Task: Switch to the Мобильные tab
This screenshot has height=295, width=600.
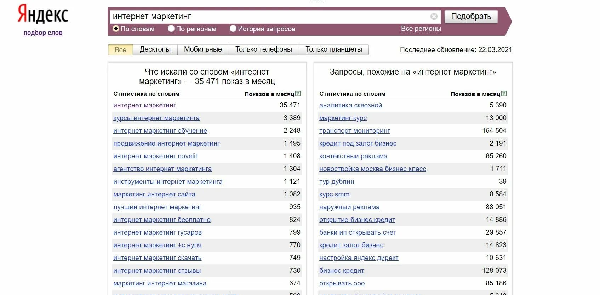Action: tap(203, 49)
